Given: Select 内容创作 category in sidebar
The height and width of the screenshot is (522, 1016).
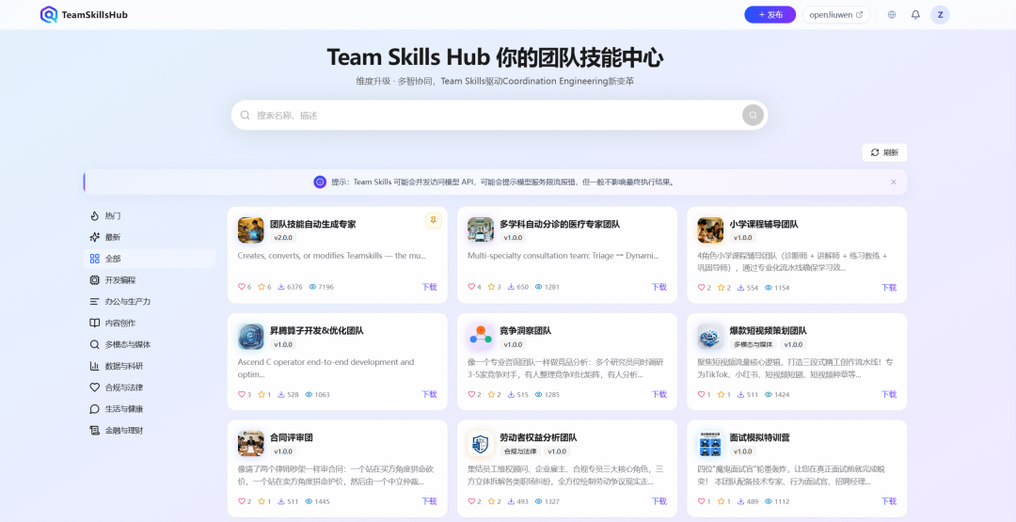Looking at the screenshot, I should 150,323.
